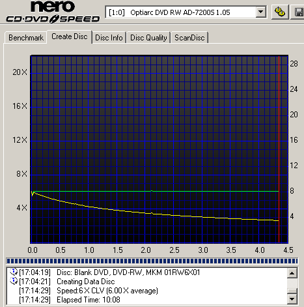Switch to the Benchmark tab
304x307 pixels.
click(x=26, y=38)
